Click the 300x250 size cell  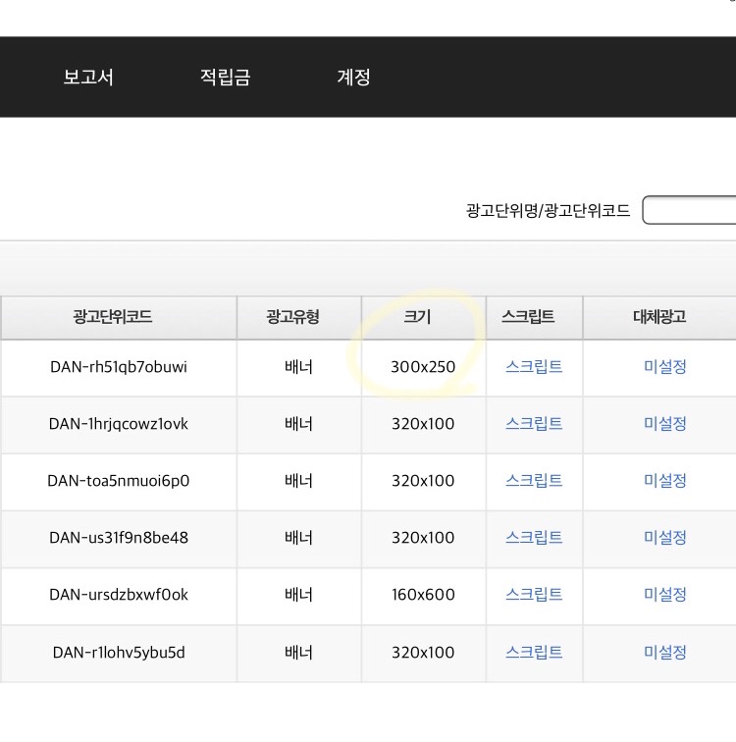(x=423, y=367)
